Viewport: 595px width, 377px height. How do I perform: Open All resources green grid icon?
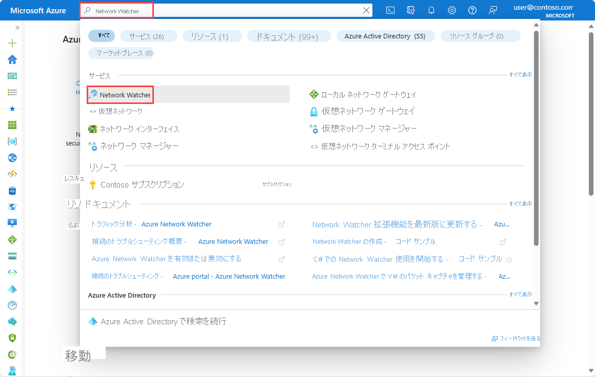tap(12, 125)
